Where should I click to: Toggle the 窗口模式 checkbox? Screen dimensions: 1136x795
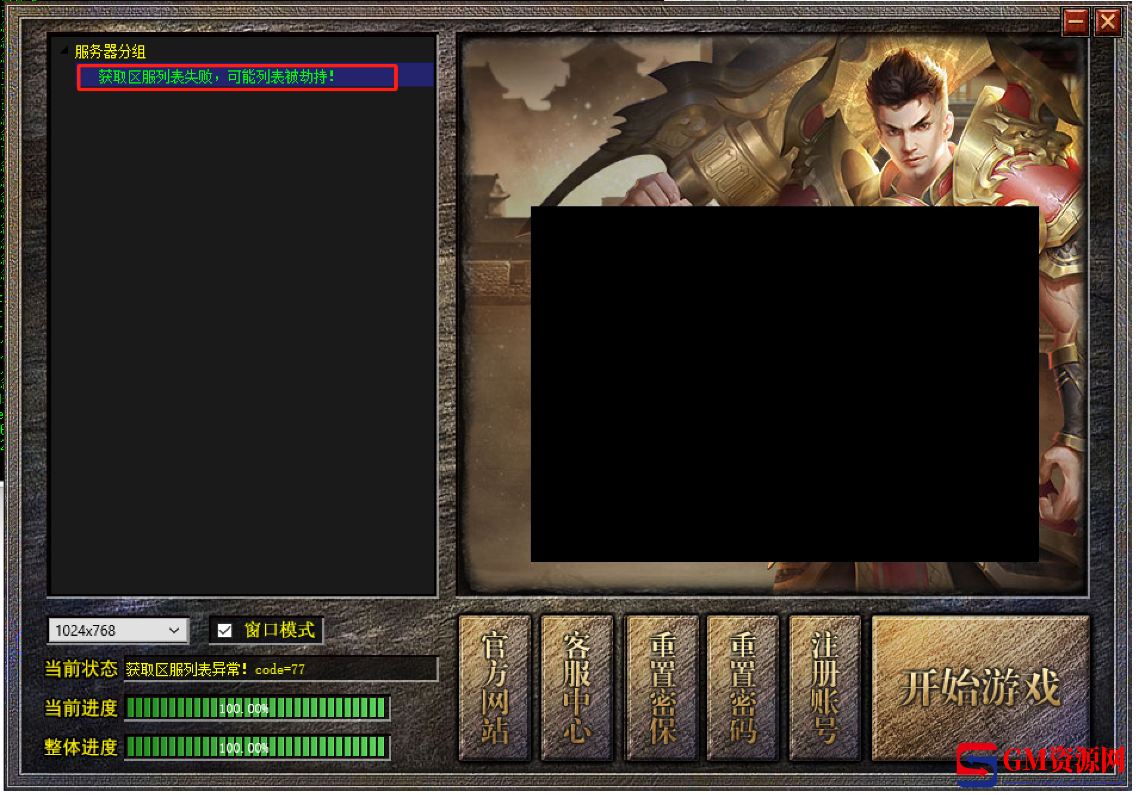[225, 630]
